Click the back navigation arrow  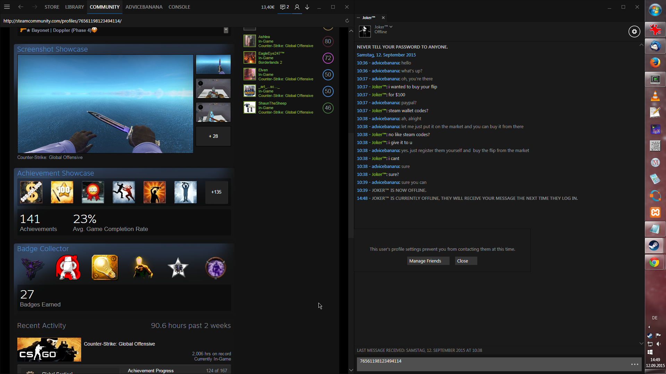click(21, 7)
